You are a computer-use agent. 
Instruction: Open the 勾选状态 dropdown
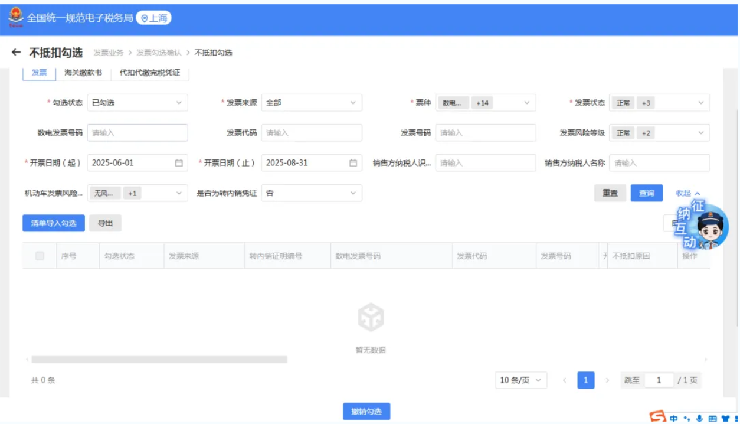tap(137, 103)
